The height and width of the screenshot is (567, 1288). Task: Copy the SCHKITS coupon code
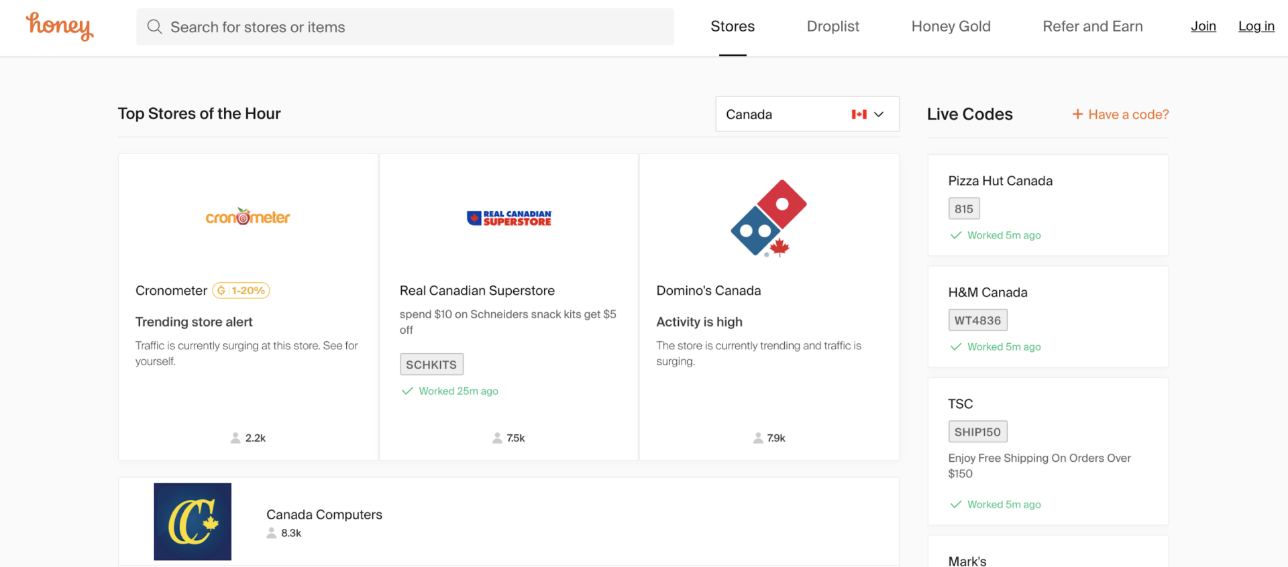click(x=431, y=364)
